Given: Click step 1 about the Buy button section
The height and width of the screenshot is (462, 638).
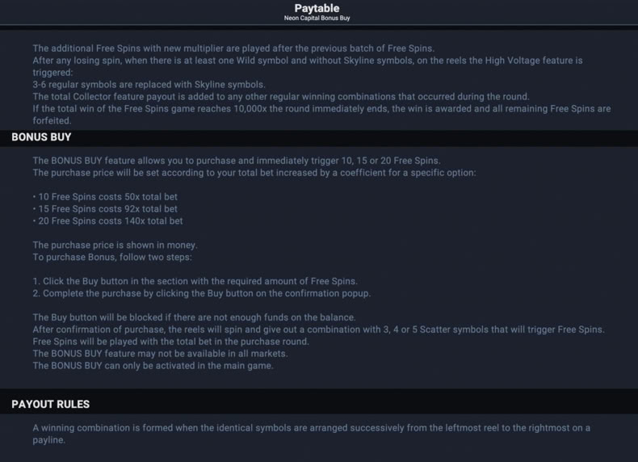Looking at the screenshot, I should pyautogui.click(x=195, y=281).
